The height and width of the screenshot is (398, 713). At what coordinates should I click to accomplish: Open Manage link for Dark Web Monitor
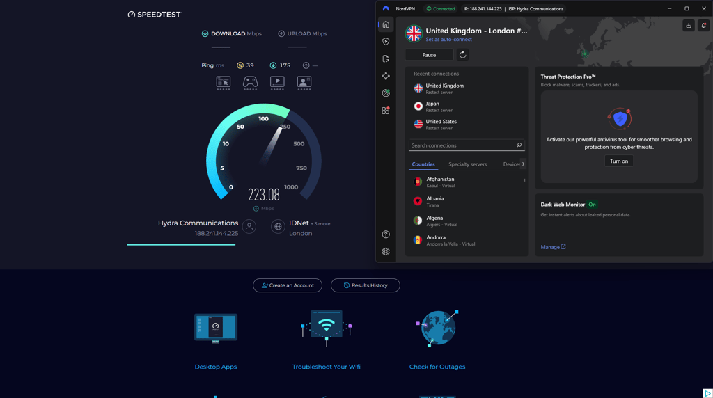click(553, 247)
